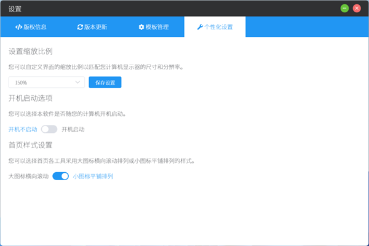Choose the 开机启动 option label
Image resolution: width=369 pixels, height=246 pixels.
click(x=73, y=130)
